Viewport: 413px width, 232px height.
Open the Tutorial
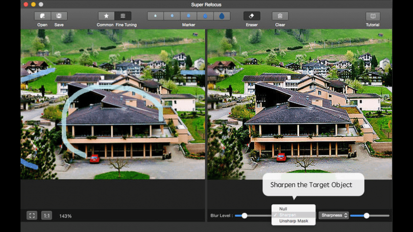click(373, 16)
